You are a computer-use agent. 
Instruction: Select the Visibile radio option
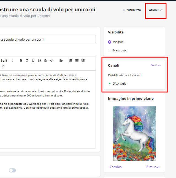coord(110,42)
